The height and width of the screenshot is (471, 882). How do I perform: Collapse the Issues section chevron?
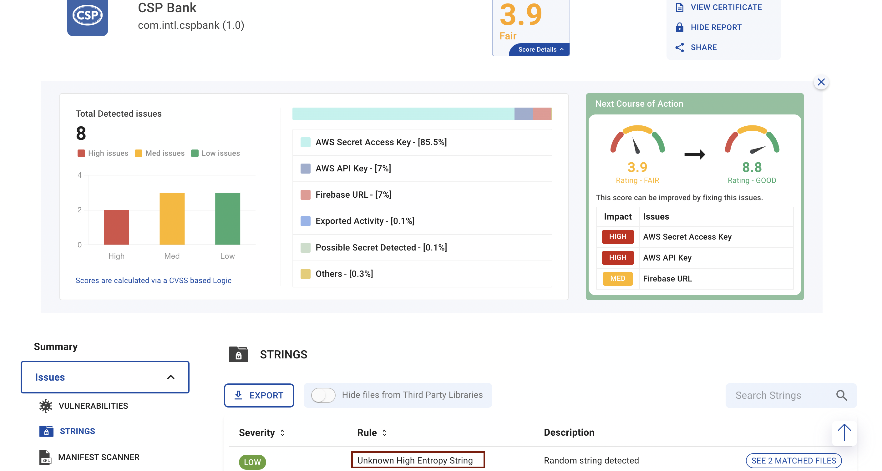click(x=170, y=377)
